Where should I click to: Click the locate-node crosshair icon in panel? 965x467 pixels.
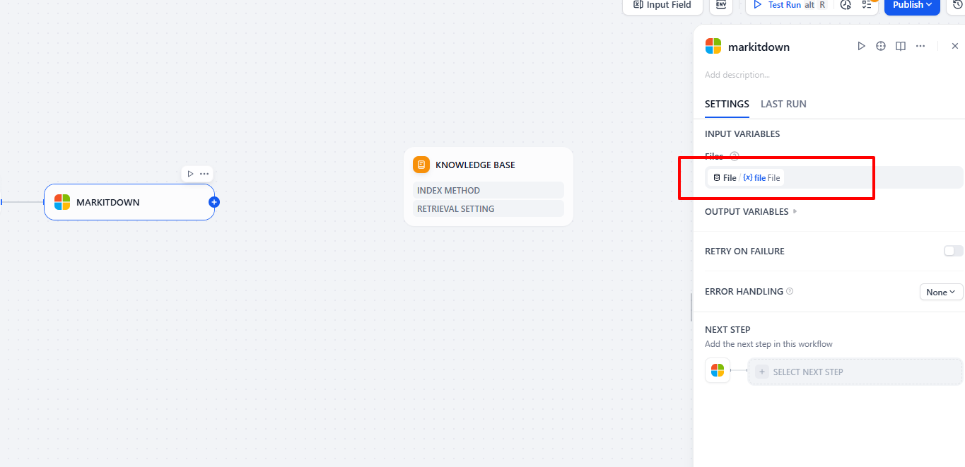(x=881, y=46)
